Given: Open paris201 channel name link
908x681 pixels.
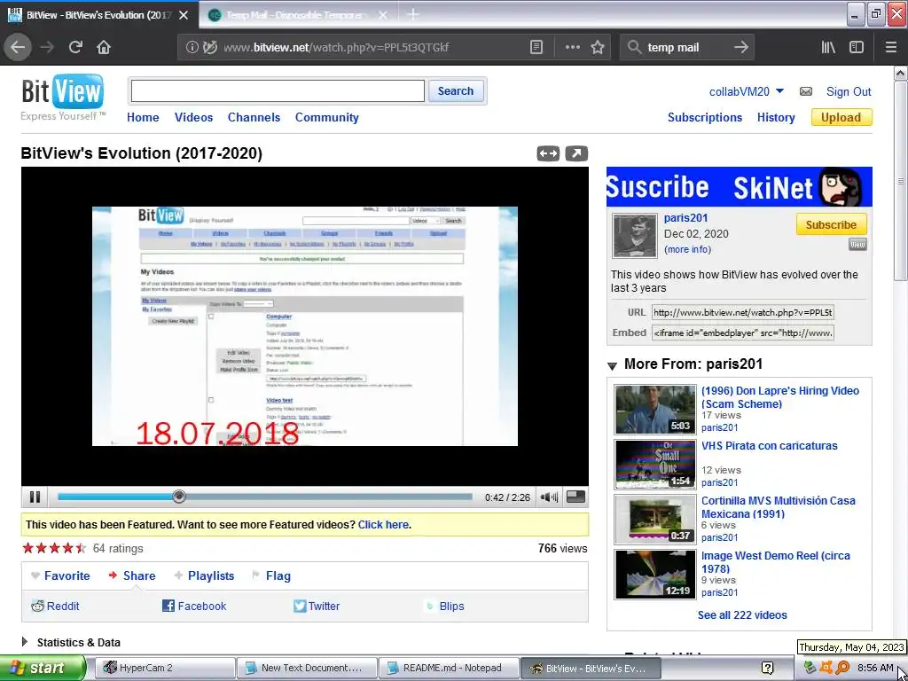Looking at the screenshot, I should [x=685, y=218].
